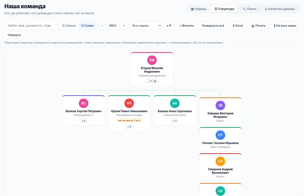Click Развернуть всё button
Viewport: 304px width, 196px height.
pyautogui.click(x=213, y=25)
